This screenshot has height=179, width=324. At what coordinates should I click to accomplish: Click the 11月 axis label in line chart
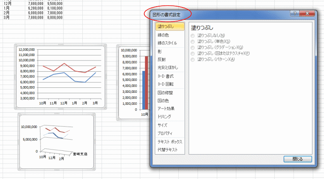coord(53,103)
